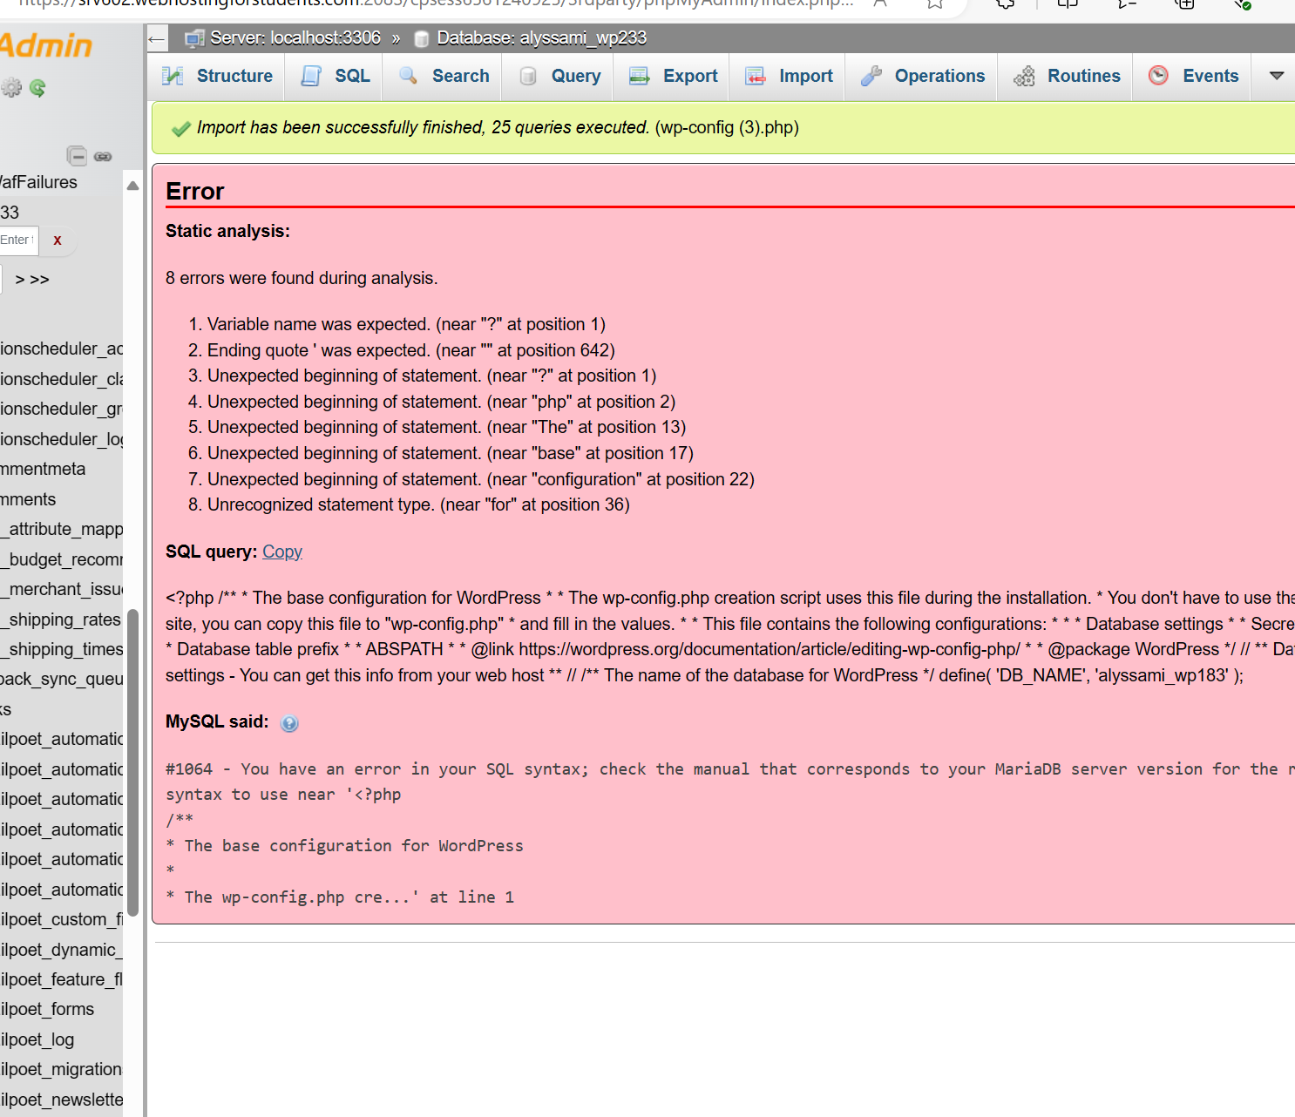The height and width of the screenshot is (1117, 1295).
Task: Open the Query tab
Action: tap(560, 76)
